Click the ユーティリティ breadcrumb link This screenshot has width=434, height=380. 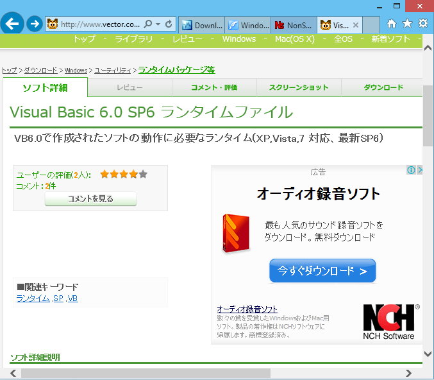(x=113, y=71)
